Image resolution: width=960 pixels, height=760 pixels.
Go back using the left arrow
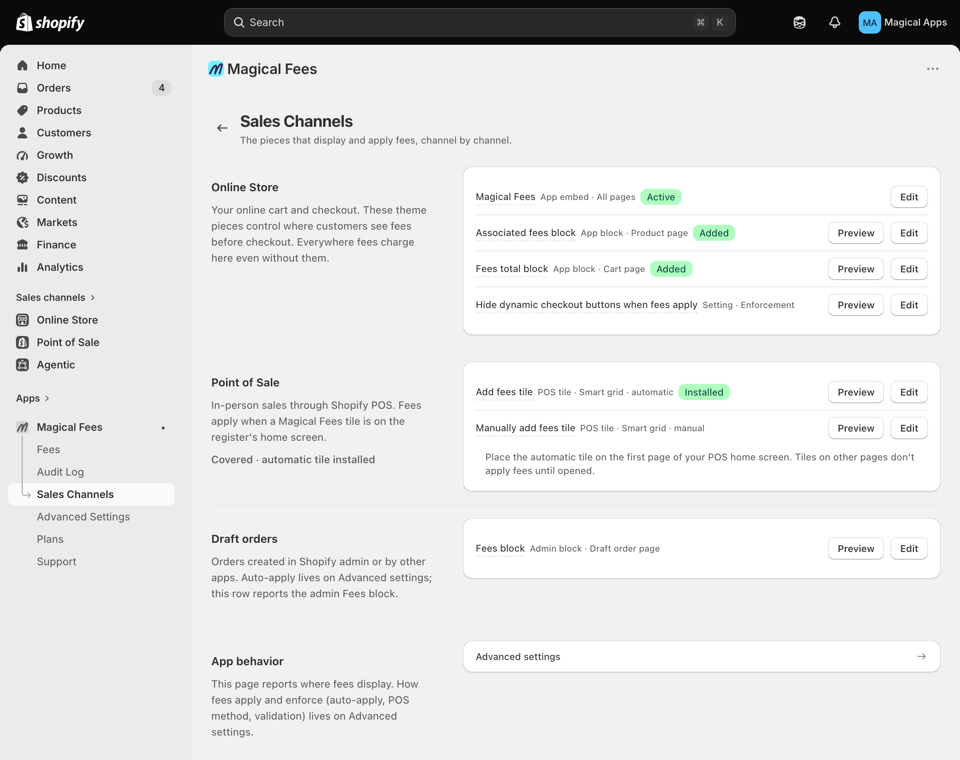tap(222, 128)
